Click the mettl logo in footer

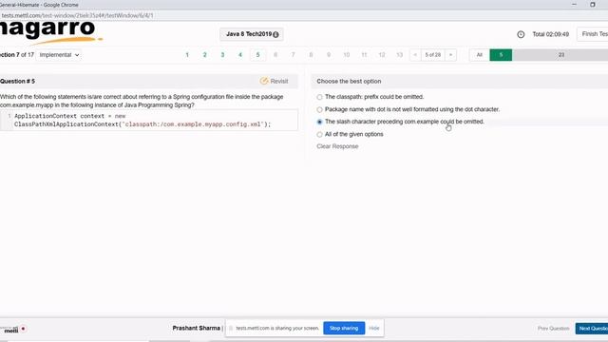click(x=11, y=330)
